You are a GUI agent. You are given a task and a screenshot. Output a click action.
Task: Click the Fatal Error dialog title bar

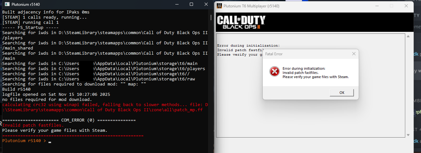point(305,54)
